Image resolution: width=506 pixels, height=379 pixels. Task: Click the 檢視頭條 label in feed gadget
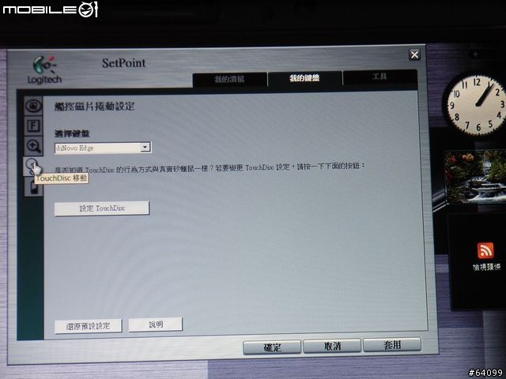coord(487,267)
